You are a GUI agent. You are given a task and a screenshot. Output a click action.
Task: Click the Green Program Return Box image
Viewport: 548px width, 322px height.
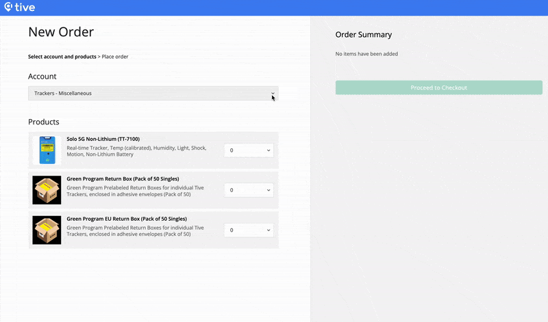(47, 190)
